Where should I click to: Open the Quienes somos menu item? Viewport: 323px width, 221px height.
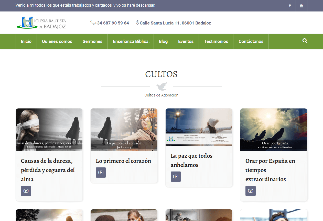[57, 41]
